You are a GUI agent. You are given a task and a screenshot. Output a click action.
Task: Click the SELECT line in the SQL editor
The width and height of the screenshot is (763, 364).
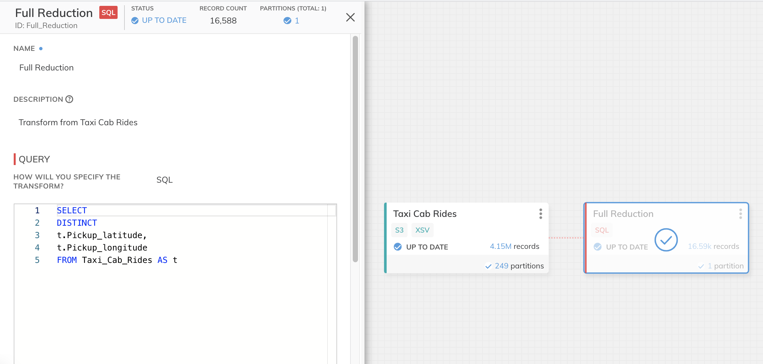pos(72,210)
